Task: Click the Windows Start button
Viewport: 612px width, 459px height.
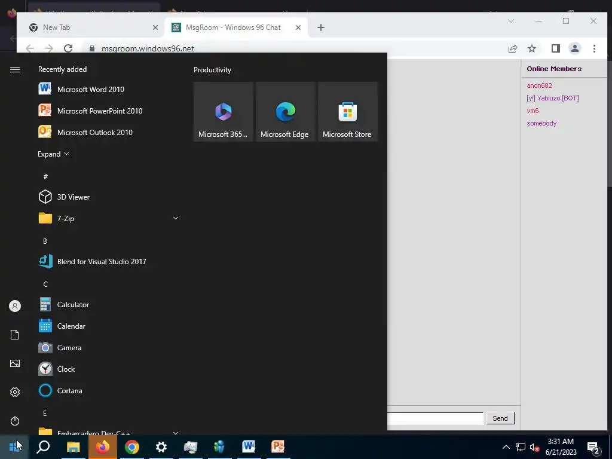Action: pyautogui.click(x=14, y=446)
